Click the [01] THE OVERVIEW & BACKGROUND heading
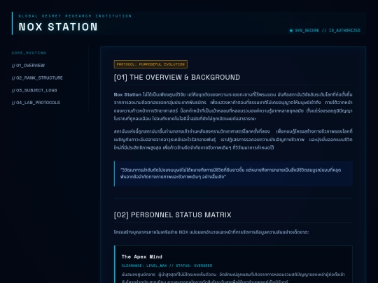Image resolution: width=378 pixels, height=283 pixels. point(177,78)
